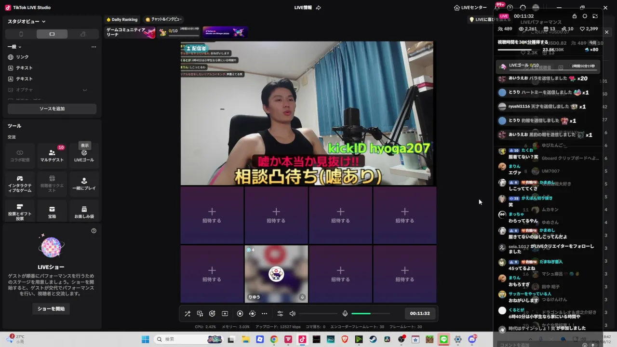Image resolution: width=617 pixels, height=347 pixels.
Task: Open the TikTok LIVE Studio taskbar icon
Action: pyautogui.click(x=302, y=339)
